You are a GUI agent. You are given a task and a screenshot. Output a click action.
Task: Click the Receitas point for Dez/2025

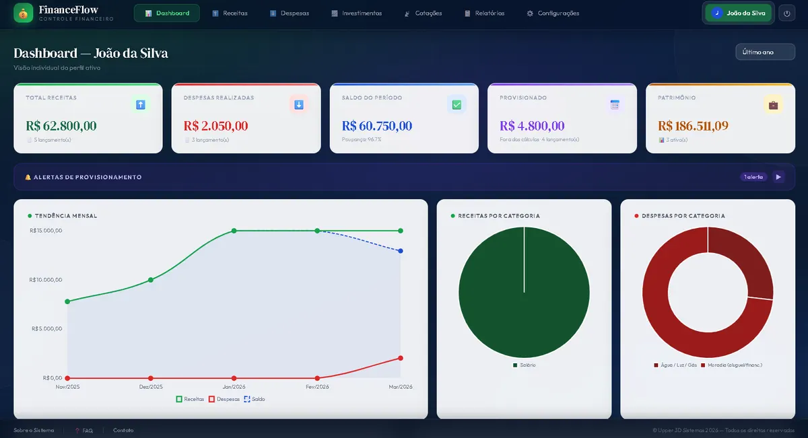[x=151, y=280]
